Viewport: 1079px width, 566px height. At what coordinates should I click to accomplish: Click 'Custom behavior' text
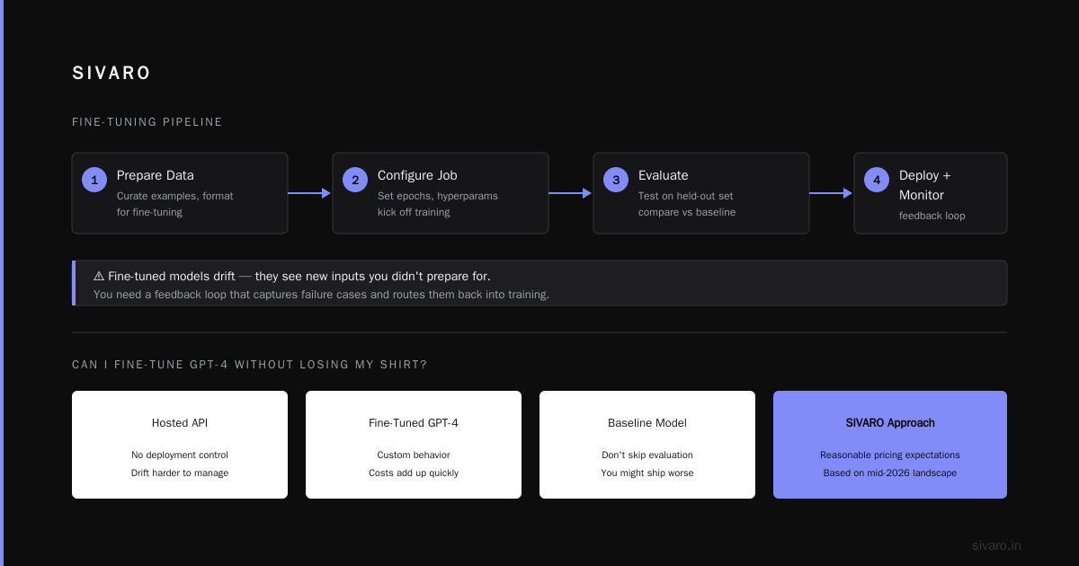[x=414, y=455]
